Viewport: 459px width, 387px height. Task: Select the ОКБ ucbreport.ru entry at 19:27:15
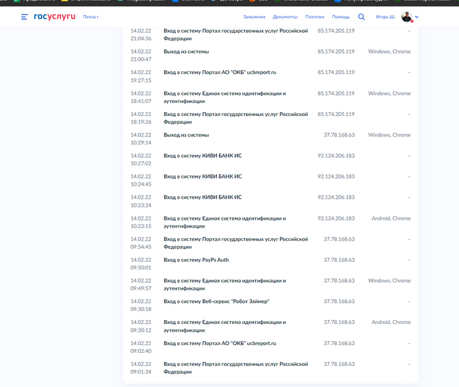pyautogui.click(x=220, y=72)
